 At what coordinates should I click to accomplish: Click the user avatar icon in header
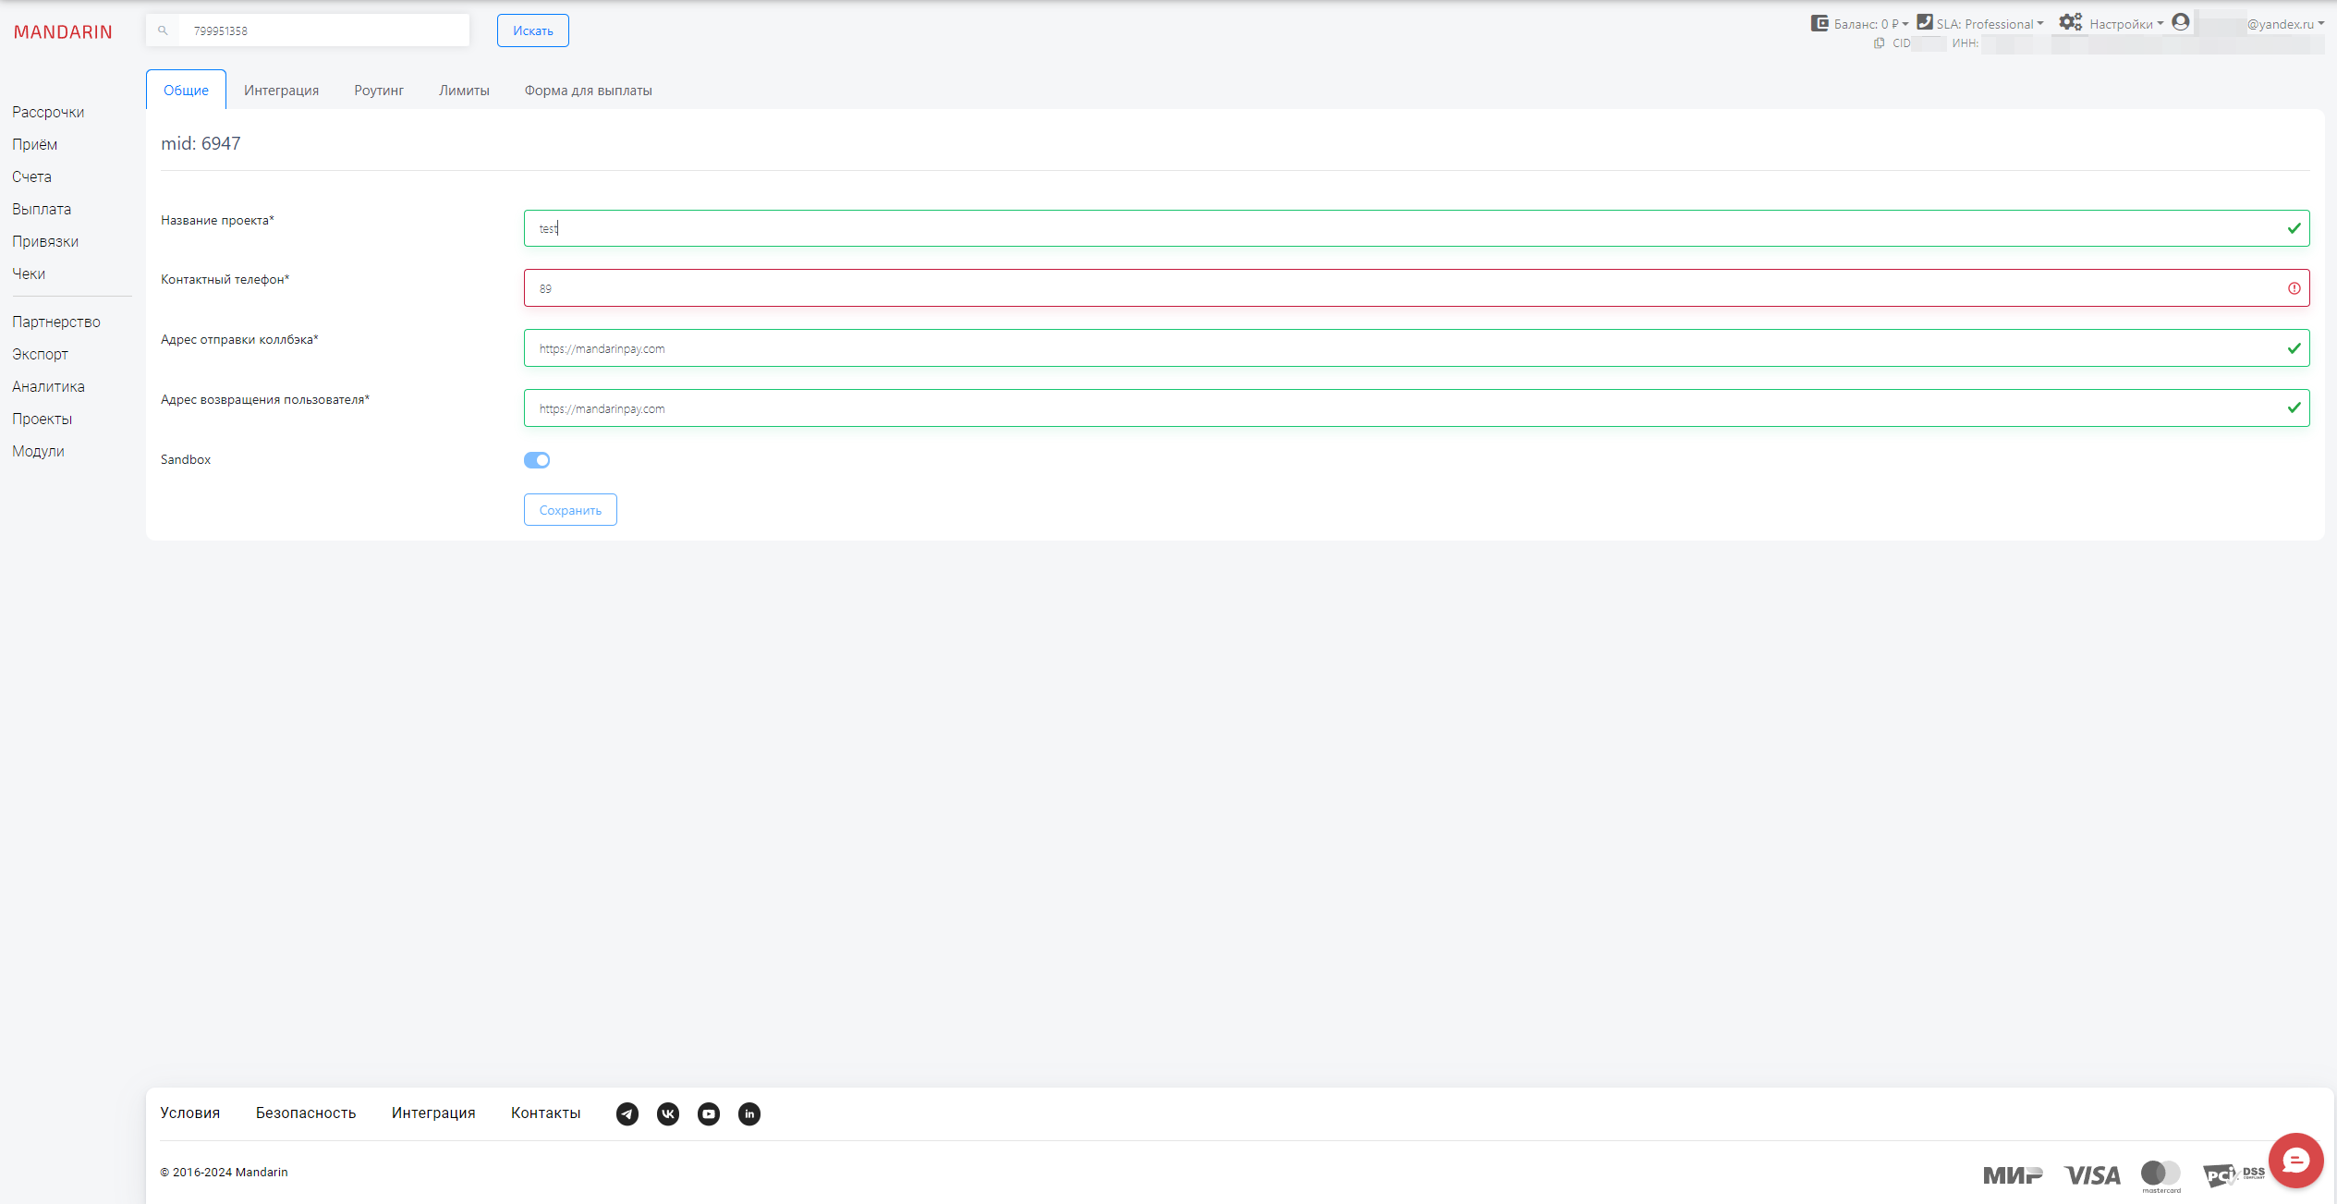2181,22
